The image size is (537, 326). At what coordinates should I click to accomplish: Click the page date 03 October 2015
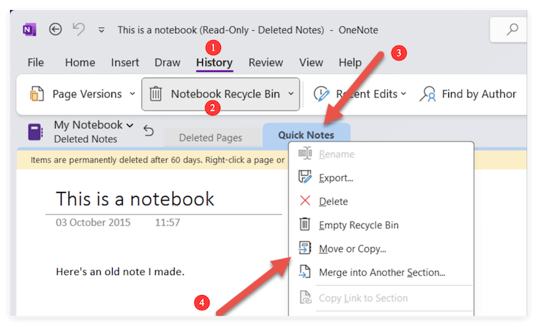coord(93,223)
